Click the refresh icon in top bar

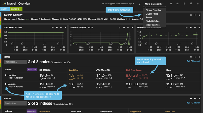tap(139, 4)
